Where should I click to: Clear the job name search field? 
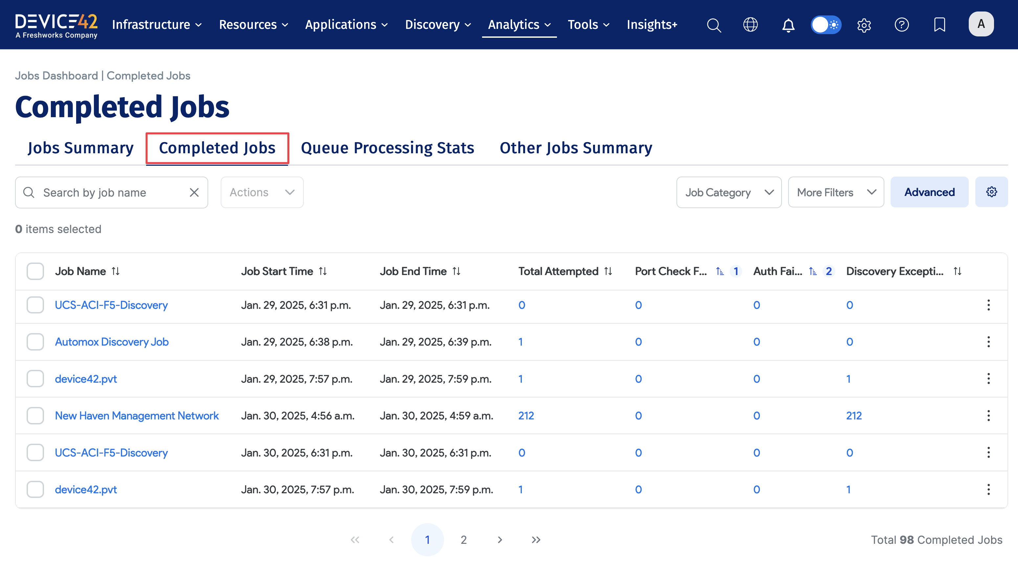194,192
